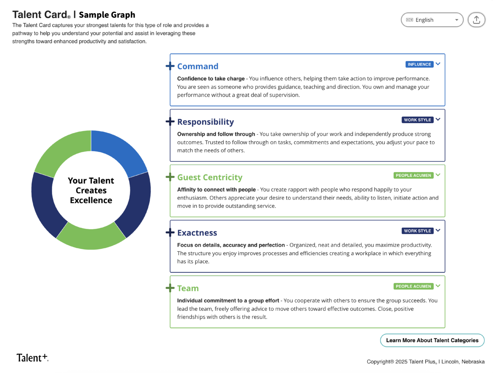Toggle the Exactness card chevron

click(x=438, y=230)
